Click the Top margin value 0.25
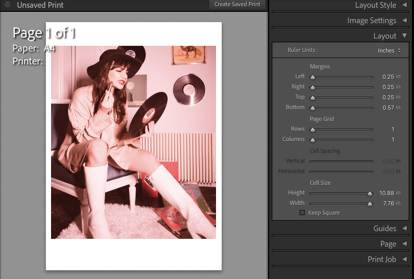This screenshot has width=414, height=279. pos(388,97)
